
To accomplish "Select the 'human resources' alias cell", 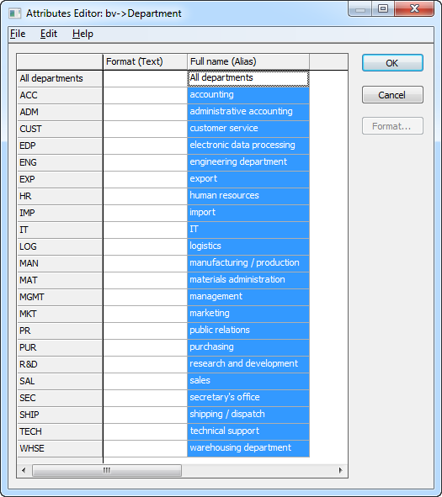I will 248,196.
